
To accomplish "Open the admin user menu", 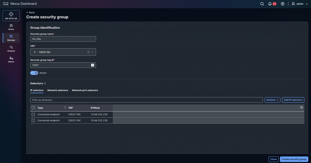I will (x=299, y=4).
